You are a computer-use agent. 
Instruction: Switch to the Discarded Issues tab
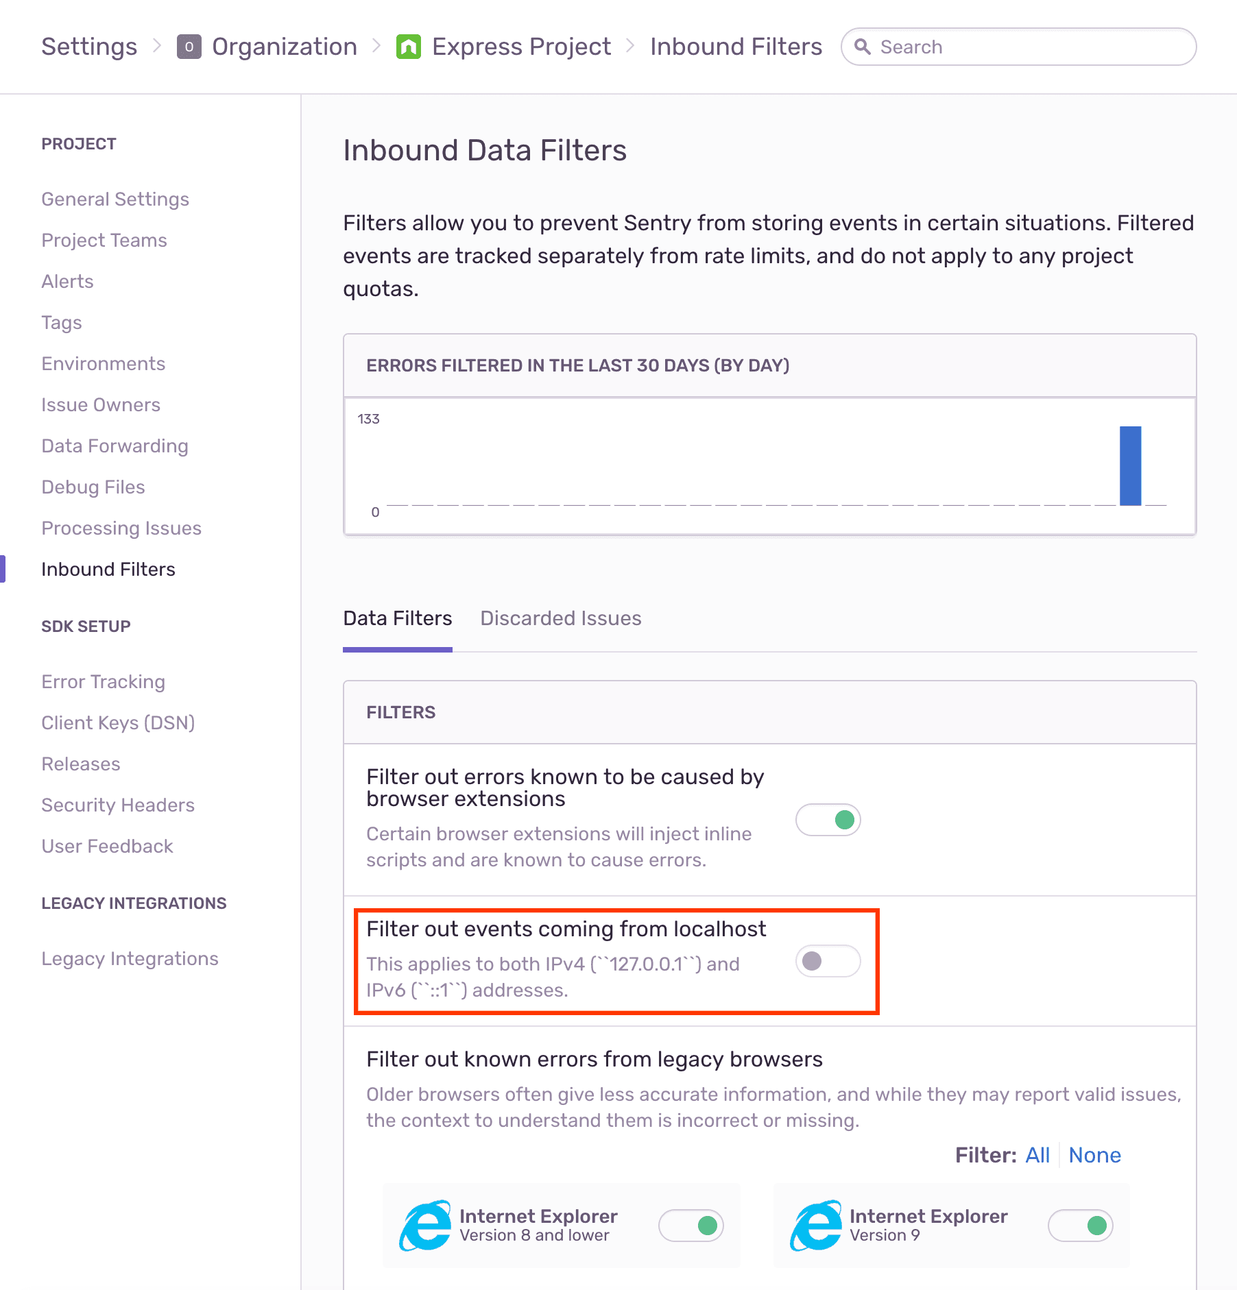pyautogui.click(x=560, y=618)
